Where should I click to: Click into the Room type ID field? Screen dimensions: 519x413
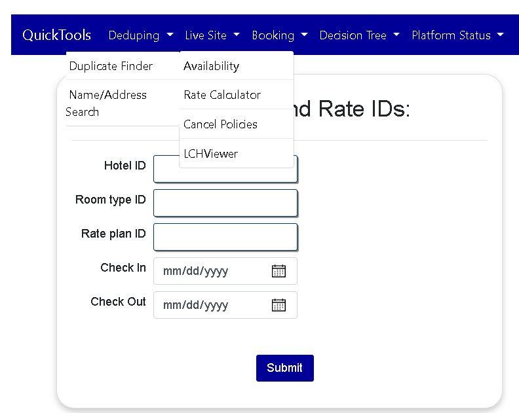click(x=225, y=203)
